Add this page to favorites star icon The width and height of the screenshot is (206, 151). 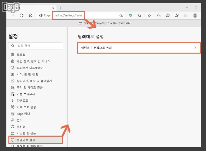(121, 15)
